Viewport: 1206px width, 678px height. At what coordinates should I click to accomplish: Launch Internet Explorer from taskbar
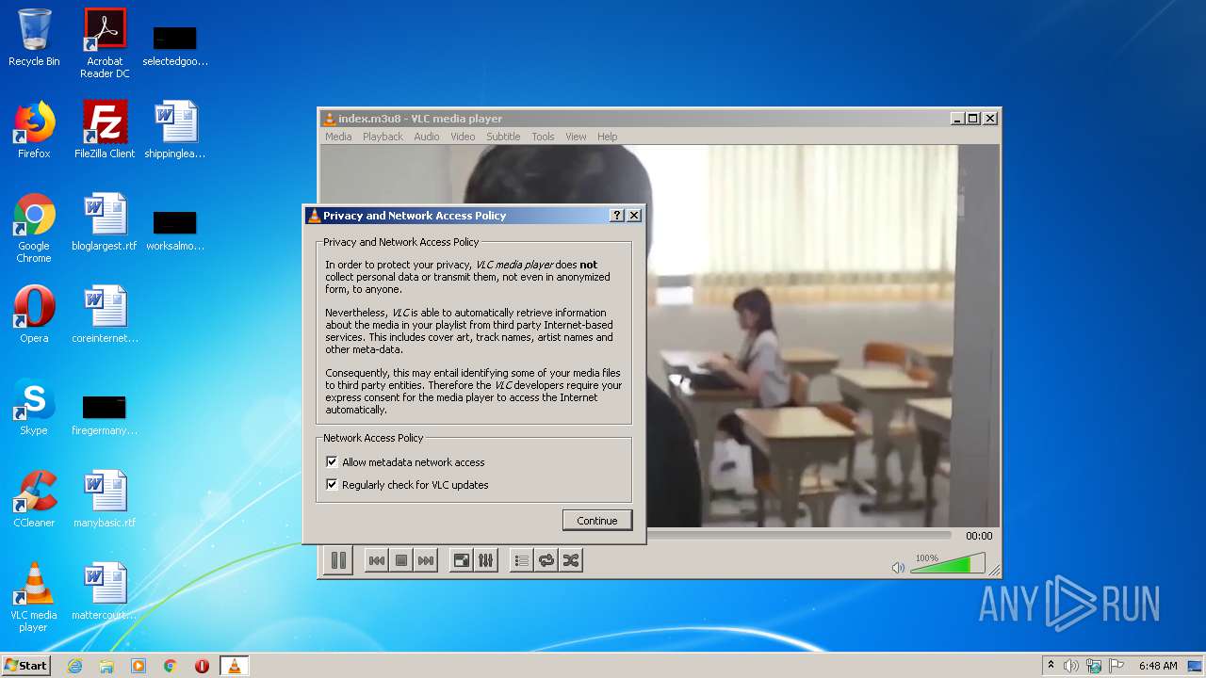(74, 666)
